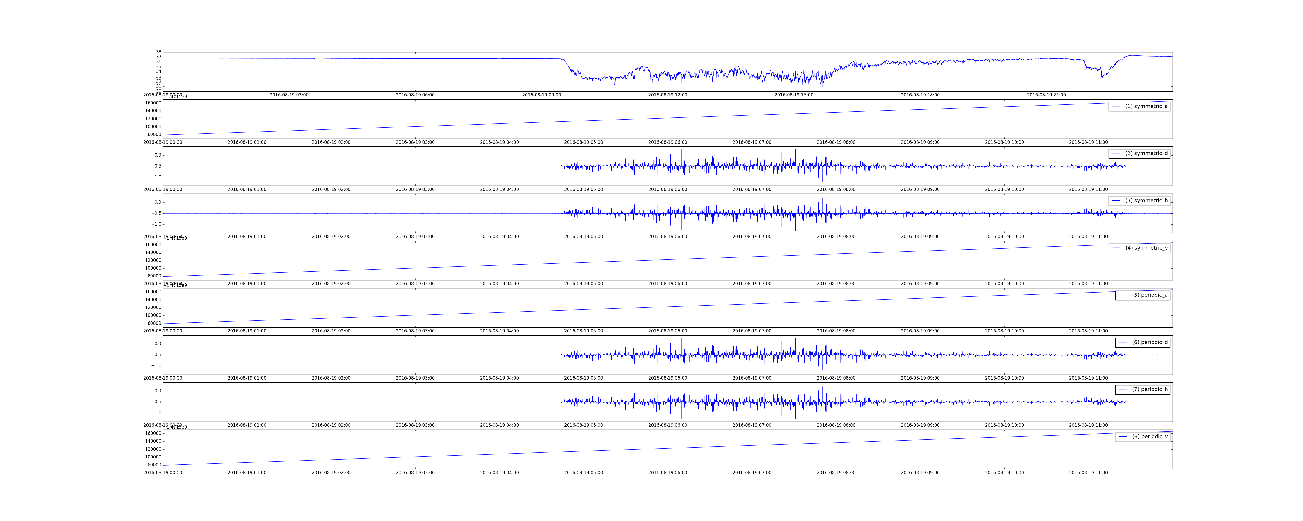
Task: Click y-axis value 30 on the top plot
Action: [158, 91]
